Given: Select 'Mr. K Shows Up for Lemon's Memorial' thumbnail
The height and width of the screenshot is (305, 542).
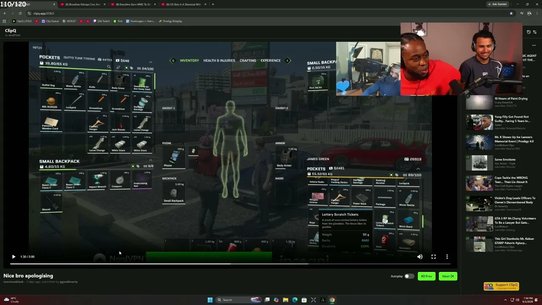Looking at the screenshot, I should click(x=479, y=143).
